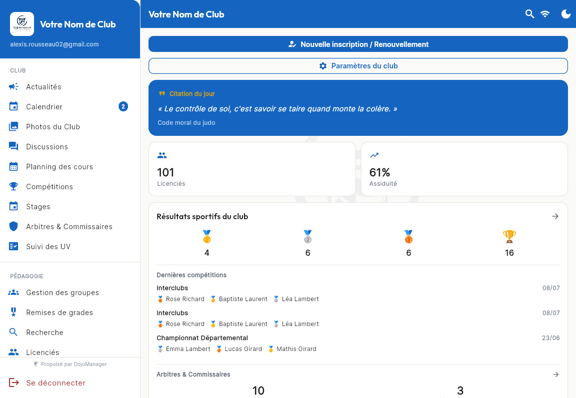The height and width of the screenshot is (398, 576).
Task: Click the Photos du Club image icon
Action: tap(13, 126)
